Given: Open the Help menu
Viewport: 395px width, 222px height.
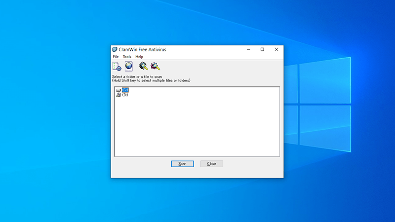Looking at the screenshot, I should 139,57.
